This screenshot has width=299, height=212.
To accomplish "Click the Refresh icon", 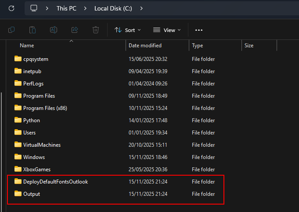I will [11, 8].
